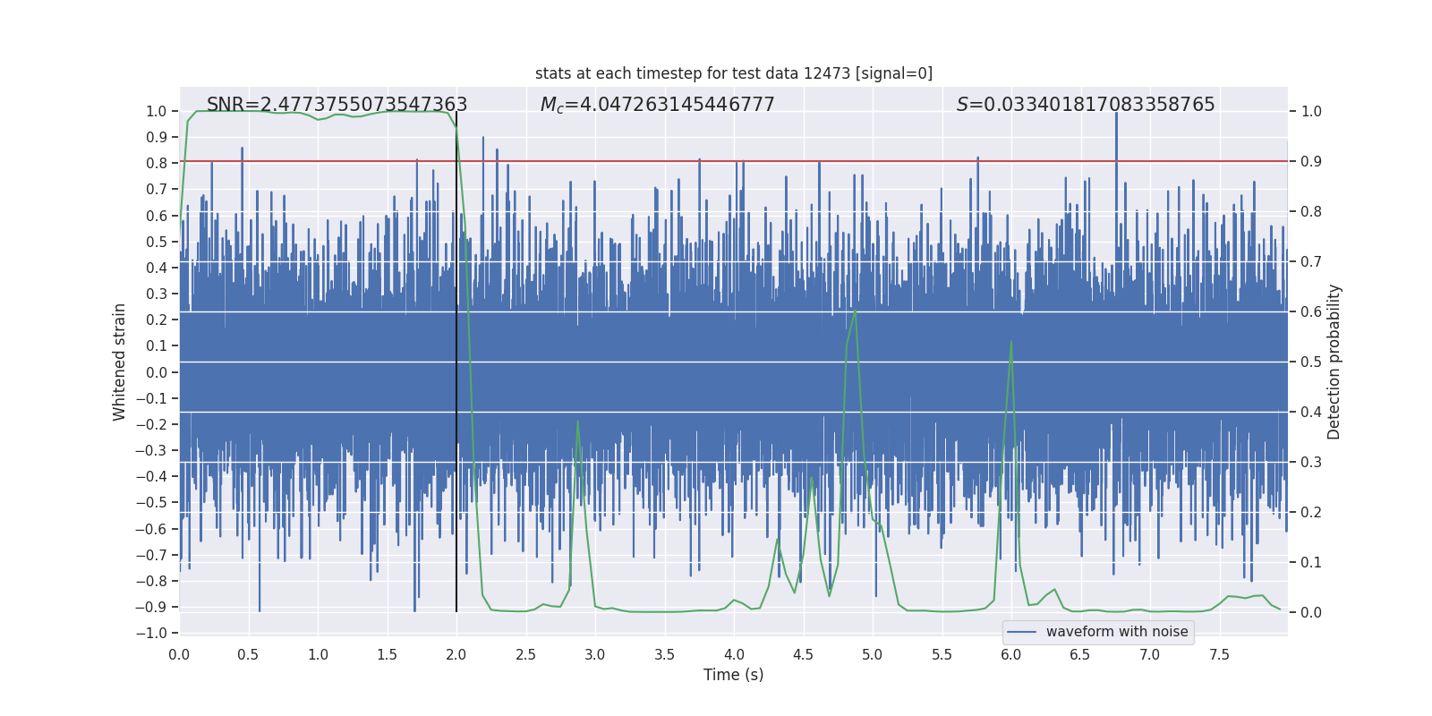Click the 0.0 tick label on time axis

(179, 655)
